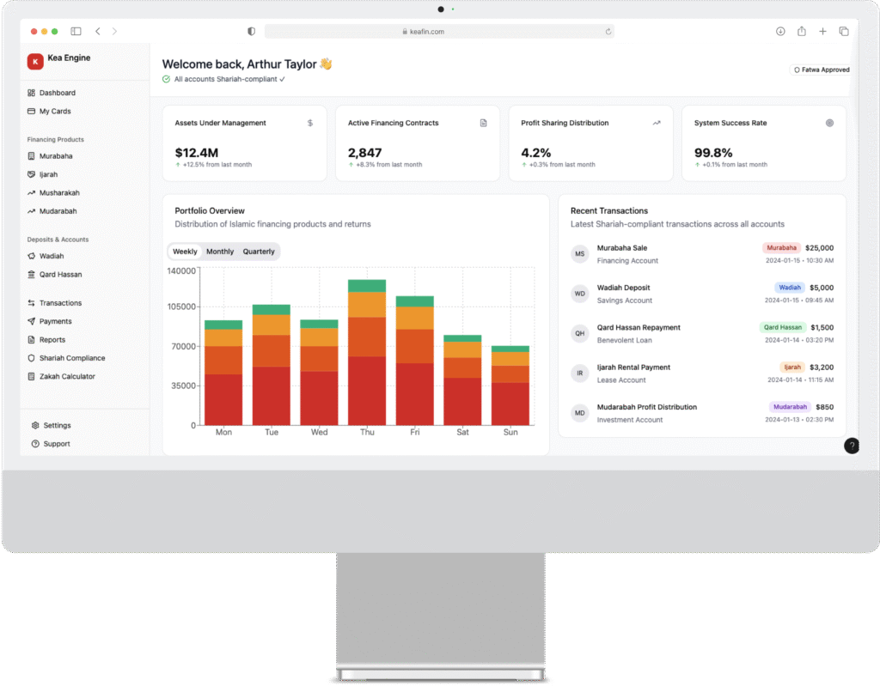The image size is (880, 686).
Task: Open the Zakah Calculator menu item
Action: 67,377
